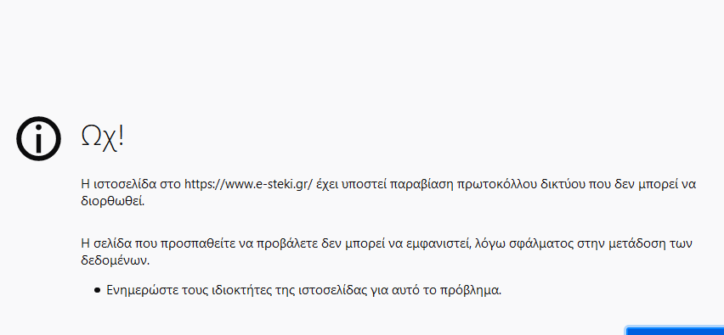The image size is (724, 335).
Task: Click the phrase 'Η σελίδα που προσπαθείτε'
Action: point(162,243)
